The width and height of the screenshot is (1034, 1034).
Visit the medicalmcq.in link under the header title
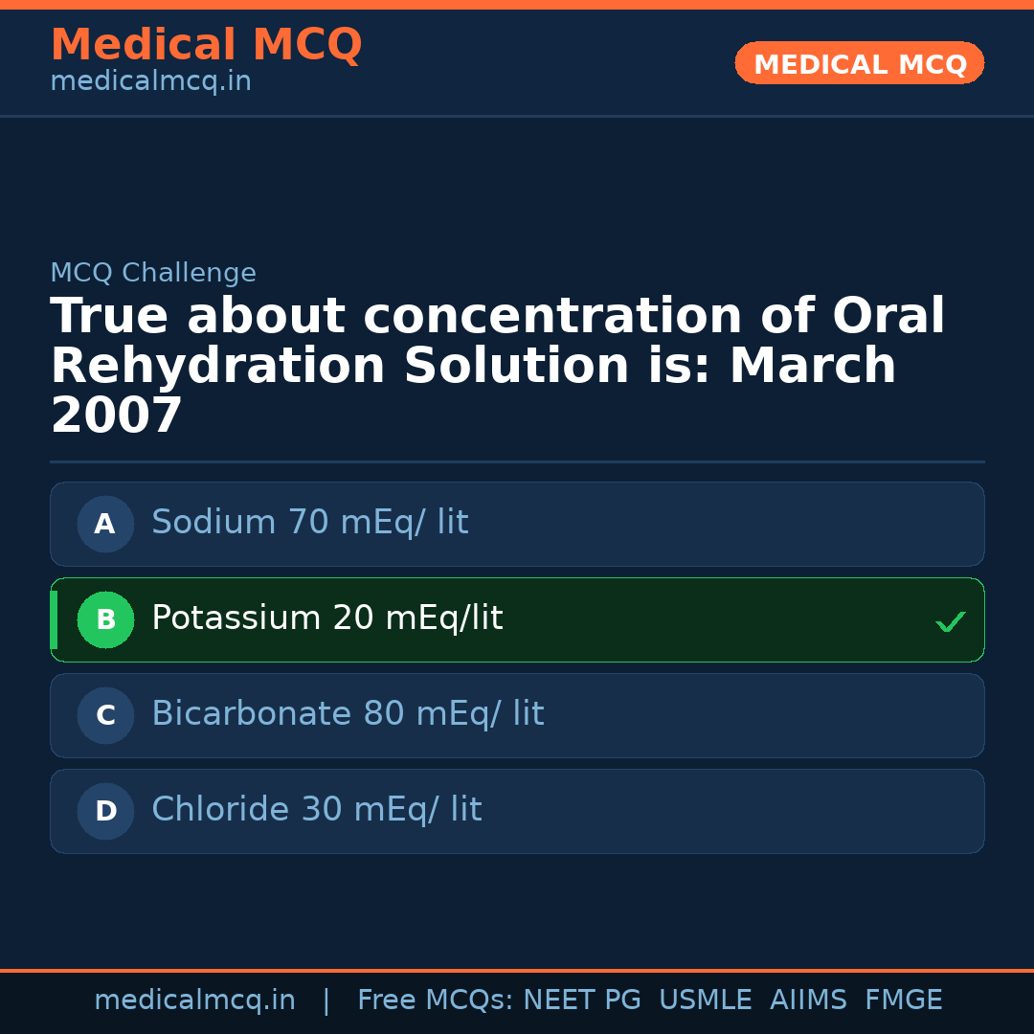tap(150, 81)
